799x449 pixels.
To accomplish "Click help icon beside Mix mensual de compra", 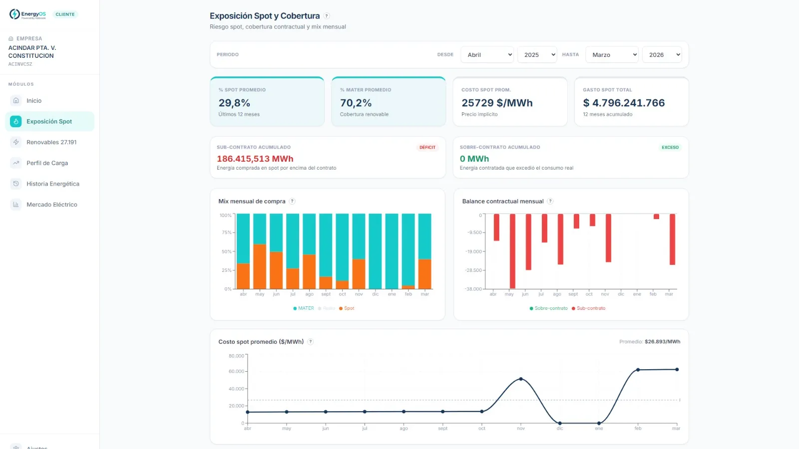I will [x=292, y=202].
